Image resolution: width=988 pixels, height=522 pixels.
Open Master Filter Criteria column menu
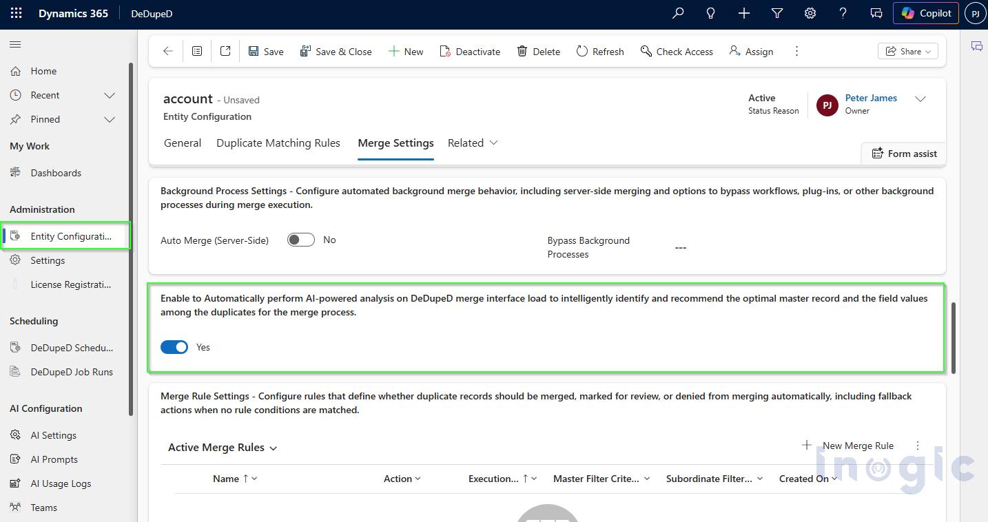pyautogui.click(x=601, y=479)
